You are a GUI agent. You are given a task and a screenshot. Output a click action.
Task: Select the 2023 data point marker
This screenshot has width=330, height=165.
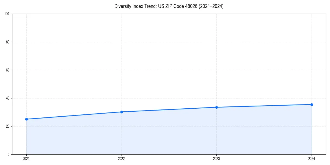pos(216,107)
